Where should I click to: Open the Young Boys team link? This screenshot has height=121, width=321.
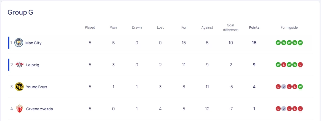tap(36, 87)
